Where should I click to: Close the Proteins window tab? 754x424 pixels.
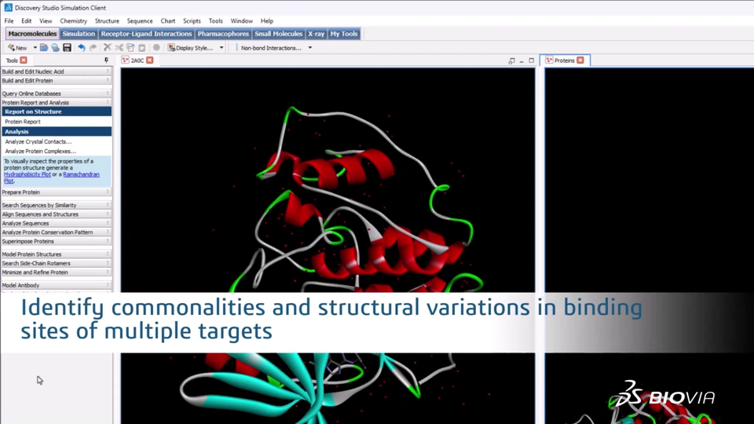coord(580,60)
